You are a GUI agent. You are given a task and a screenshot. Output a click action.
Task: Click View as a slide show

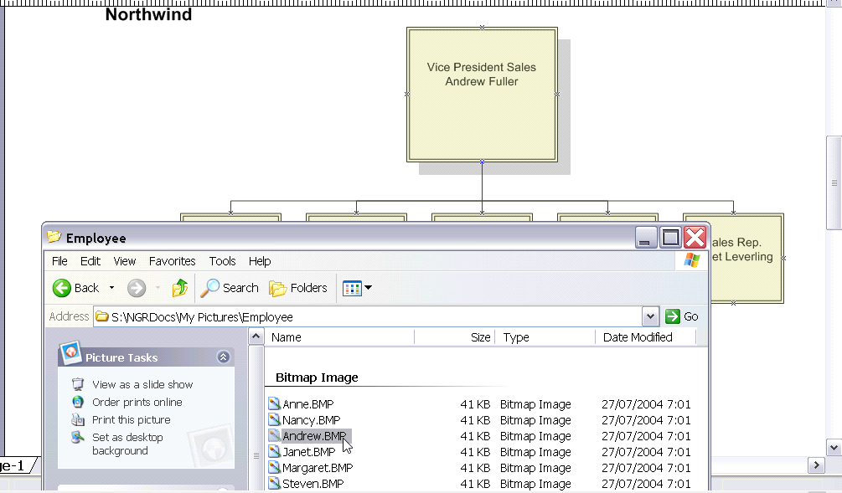pyautogui.click(x=142, y=385)
